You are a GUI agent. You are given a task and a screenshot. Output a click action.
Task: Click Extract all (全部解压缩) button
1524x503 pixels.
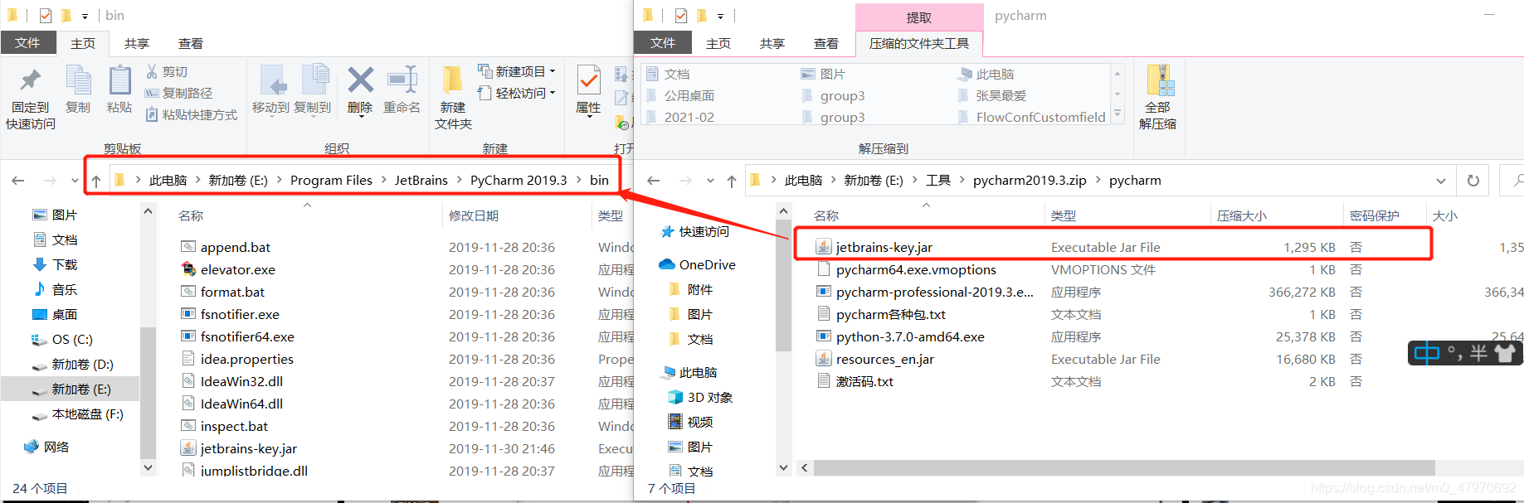[x=1157, y=97]
